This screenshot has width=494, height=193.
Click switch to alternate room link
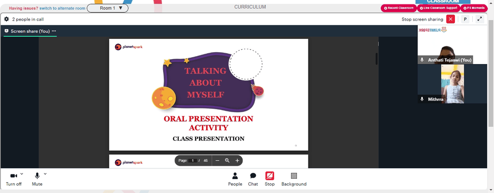(x=62, y=8)
